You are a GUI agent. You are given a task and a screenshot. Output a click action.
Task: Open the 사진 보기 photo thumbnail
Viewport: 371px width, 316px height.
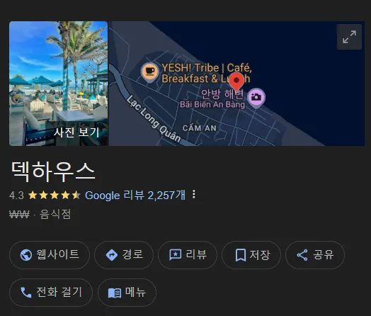pyautogui.click(x=59, y=84)
